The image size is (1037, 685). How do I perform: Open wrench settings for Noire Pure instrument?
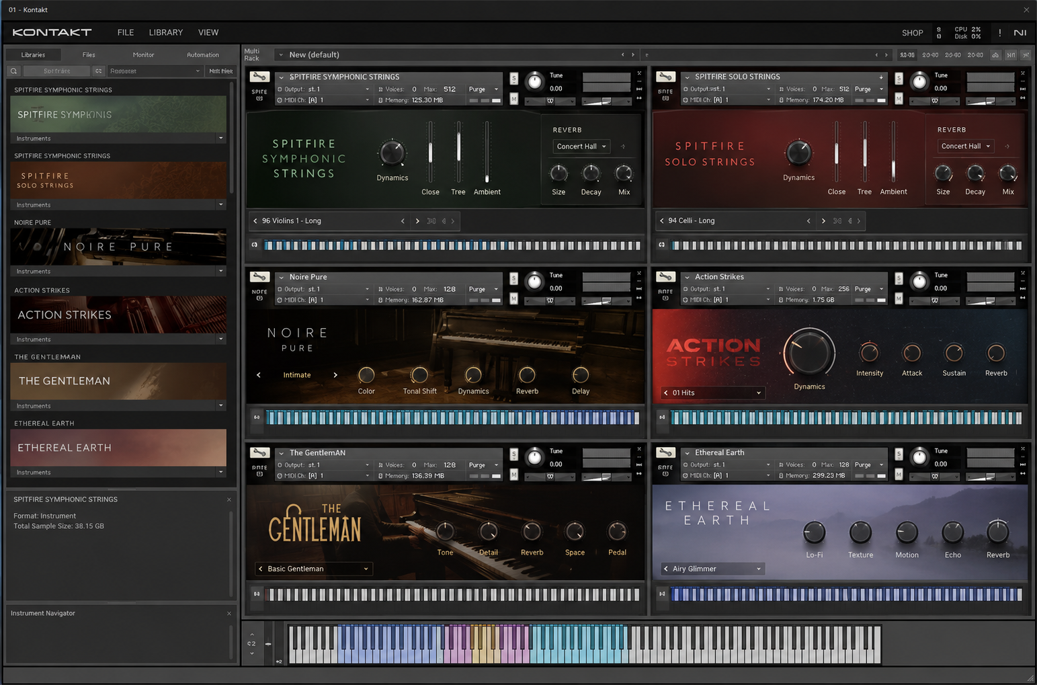[260, 277]
